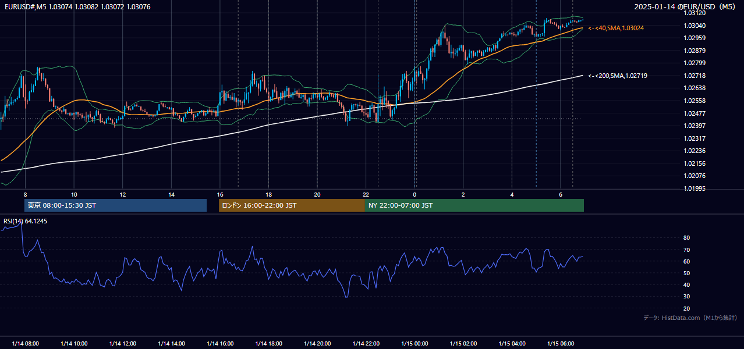Click price axis label 1.02397
The width and height of the screenshot is (744, 349).
pos(695,126)
